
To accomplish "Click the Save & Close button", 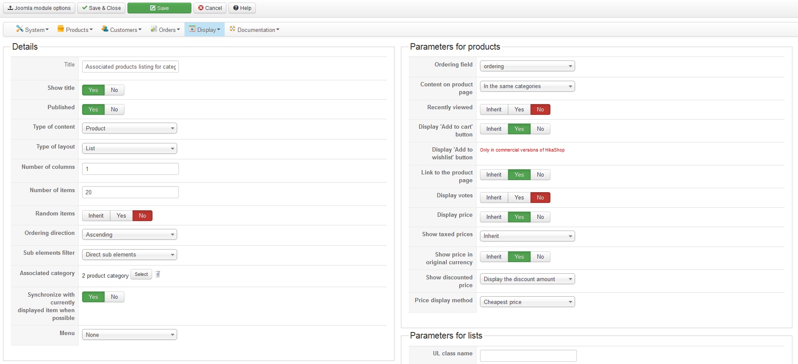I will [x=102, y=8].
